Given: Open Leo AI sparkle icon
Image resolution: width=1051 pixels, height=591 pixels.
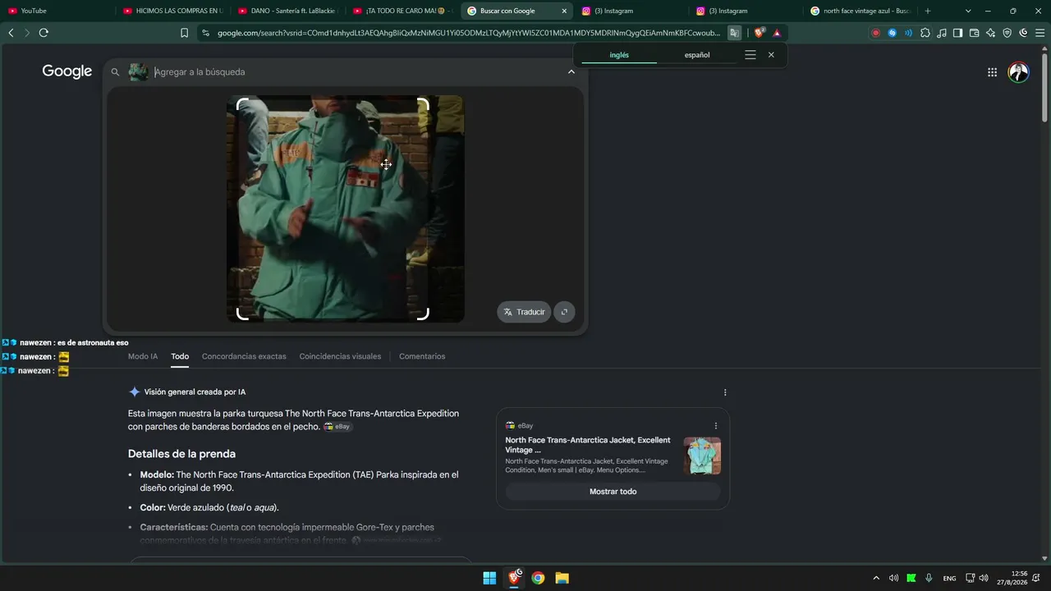Looking at the screenshot, I should 990,33.
